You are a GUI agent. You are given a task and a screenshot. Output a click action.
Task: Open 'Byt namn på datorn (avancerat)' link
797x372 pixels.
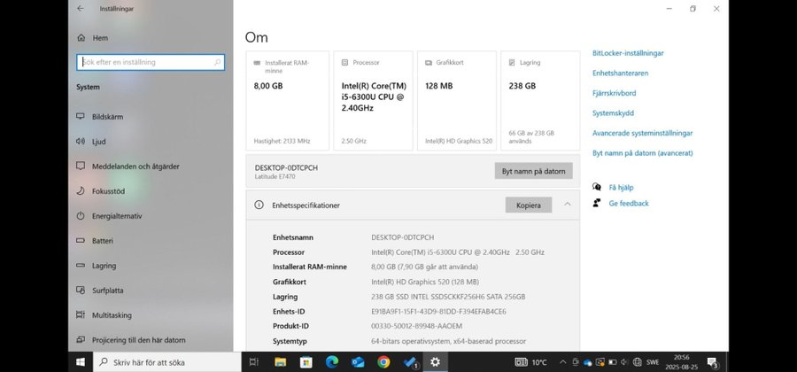[643, 153]
